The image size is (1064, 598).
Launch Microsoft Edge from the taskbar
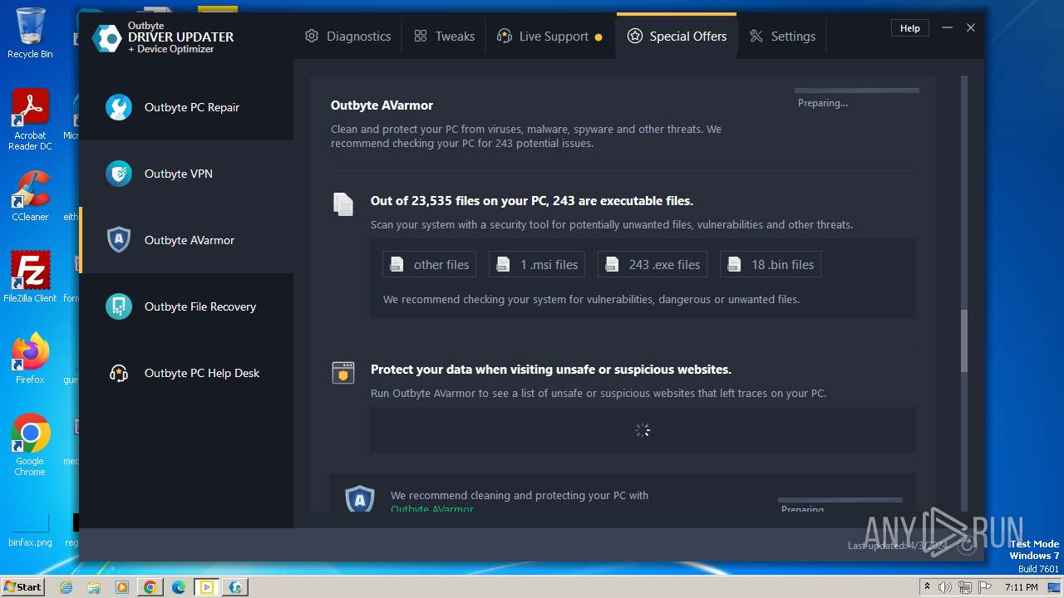pyautogui.click(x=179, y=587)
